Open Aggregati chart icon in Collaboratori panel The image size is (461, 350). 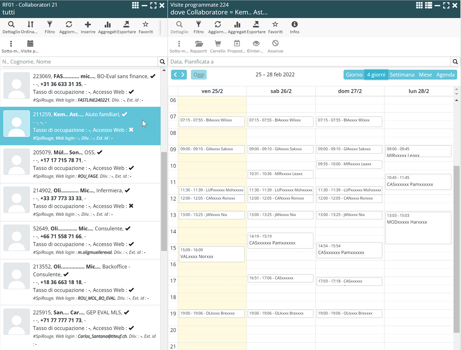pyautogui.click(x=107, y=25)
